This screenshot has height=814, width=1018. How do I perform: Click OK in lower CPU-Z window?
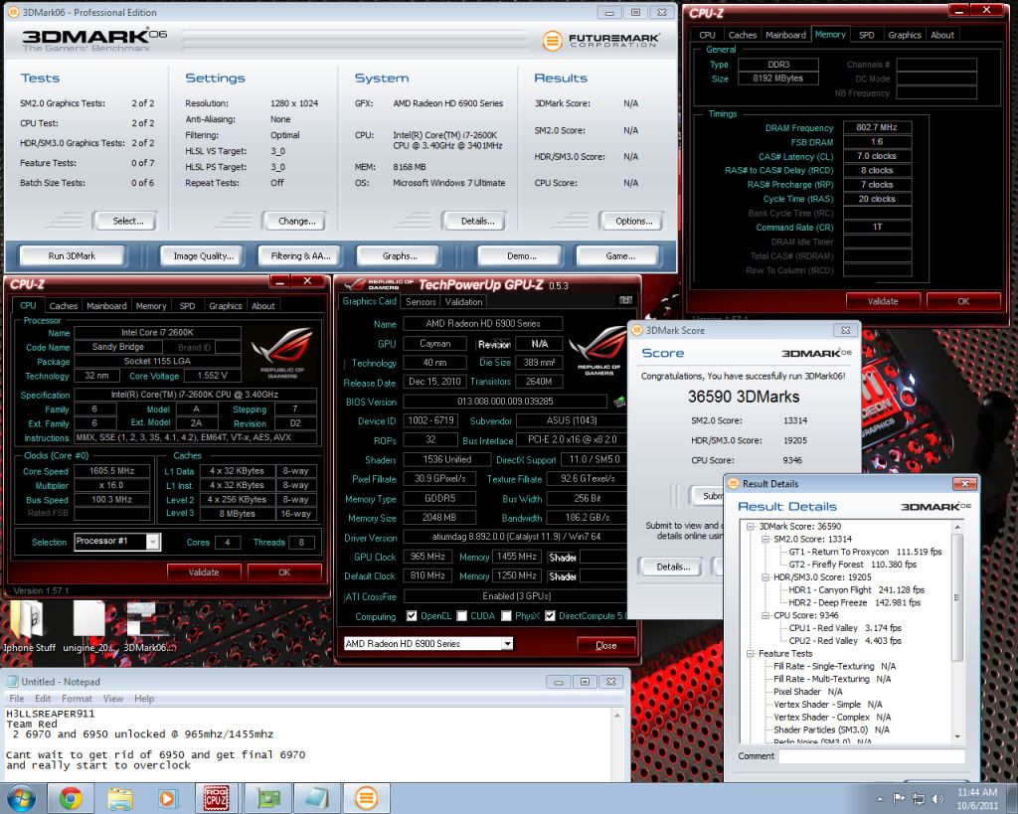coord(284,572)
